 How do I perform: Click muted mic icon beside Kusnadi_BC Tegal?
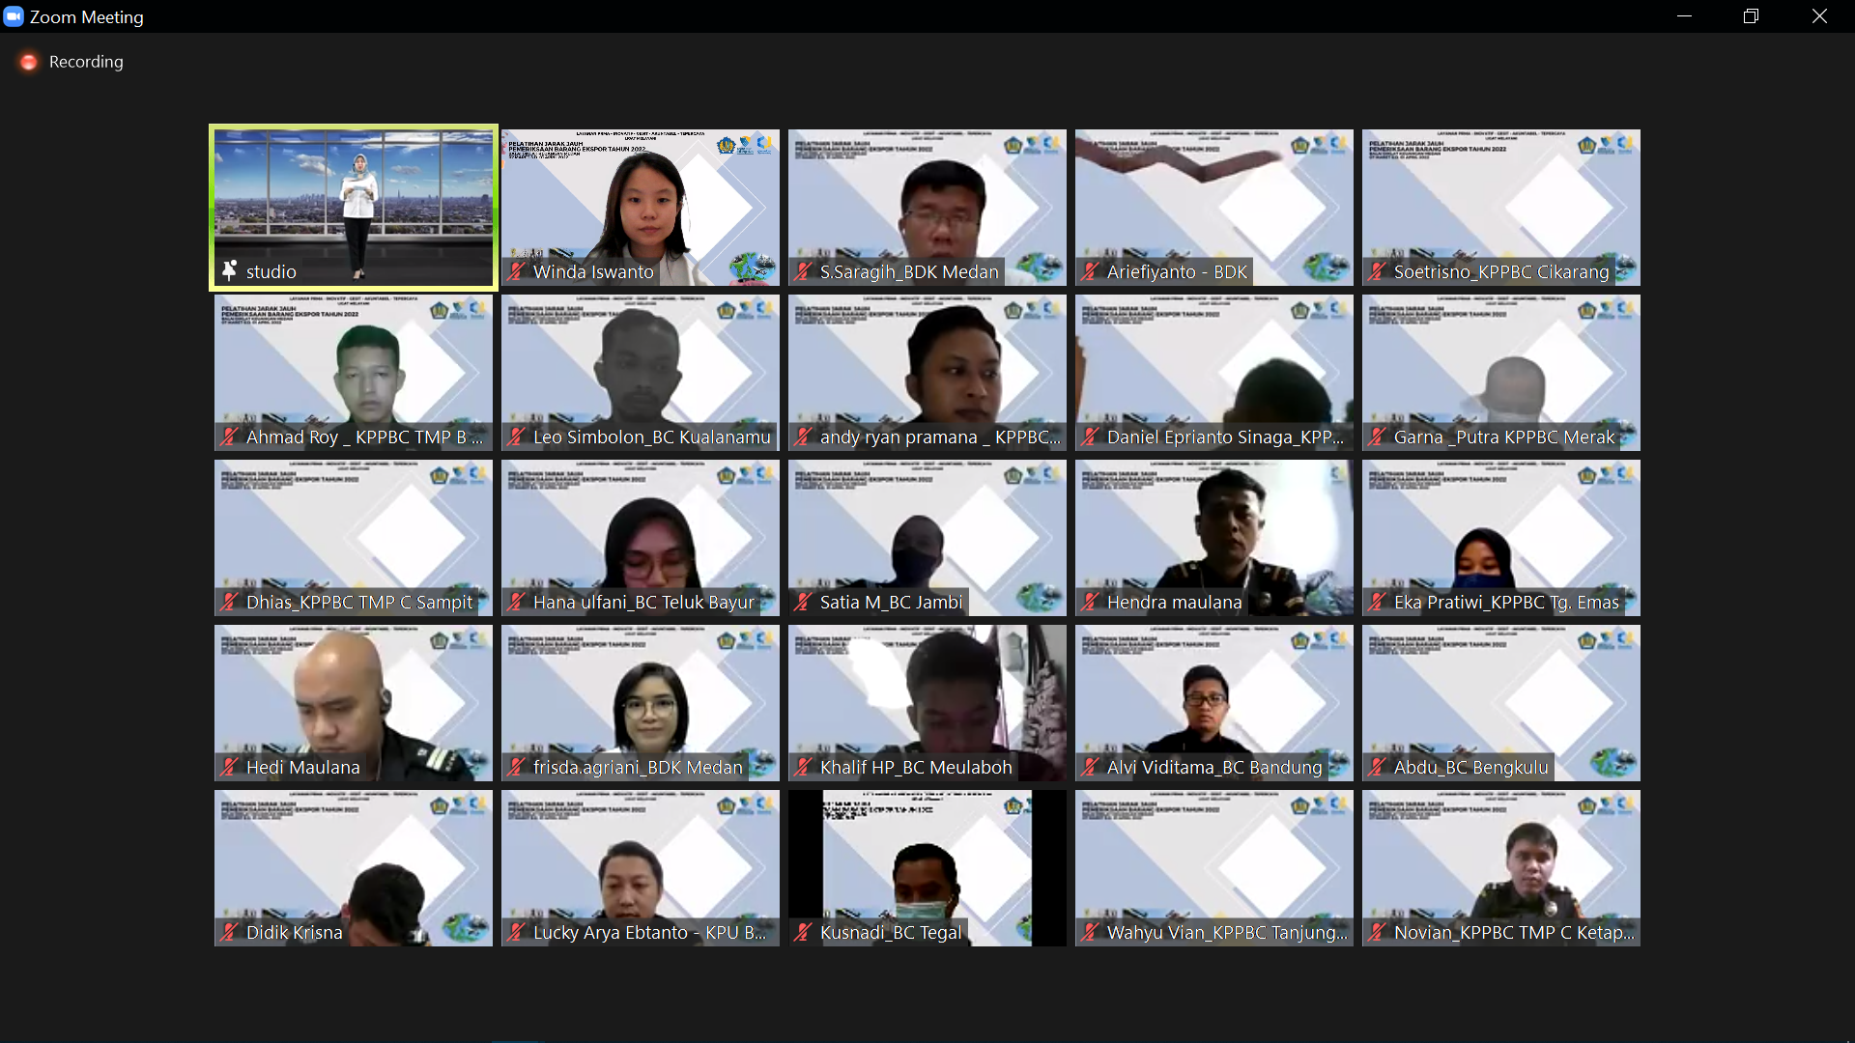pyautogui.click(x=804, y=933)
